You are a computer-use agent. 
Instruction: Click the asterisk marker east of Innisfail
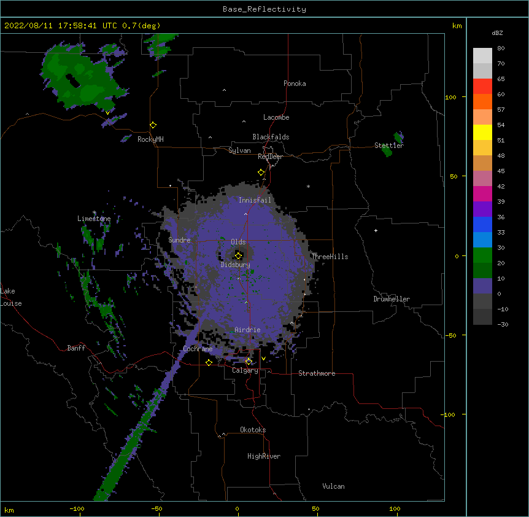coord(308,186)
